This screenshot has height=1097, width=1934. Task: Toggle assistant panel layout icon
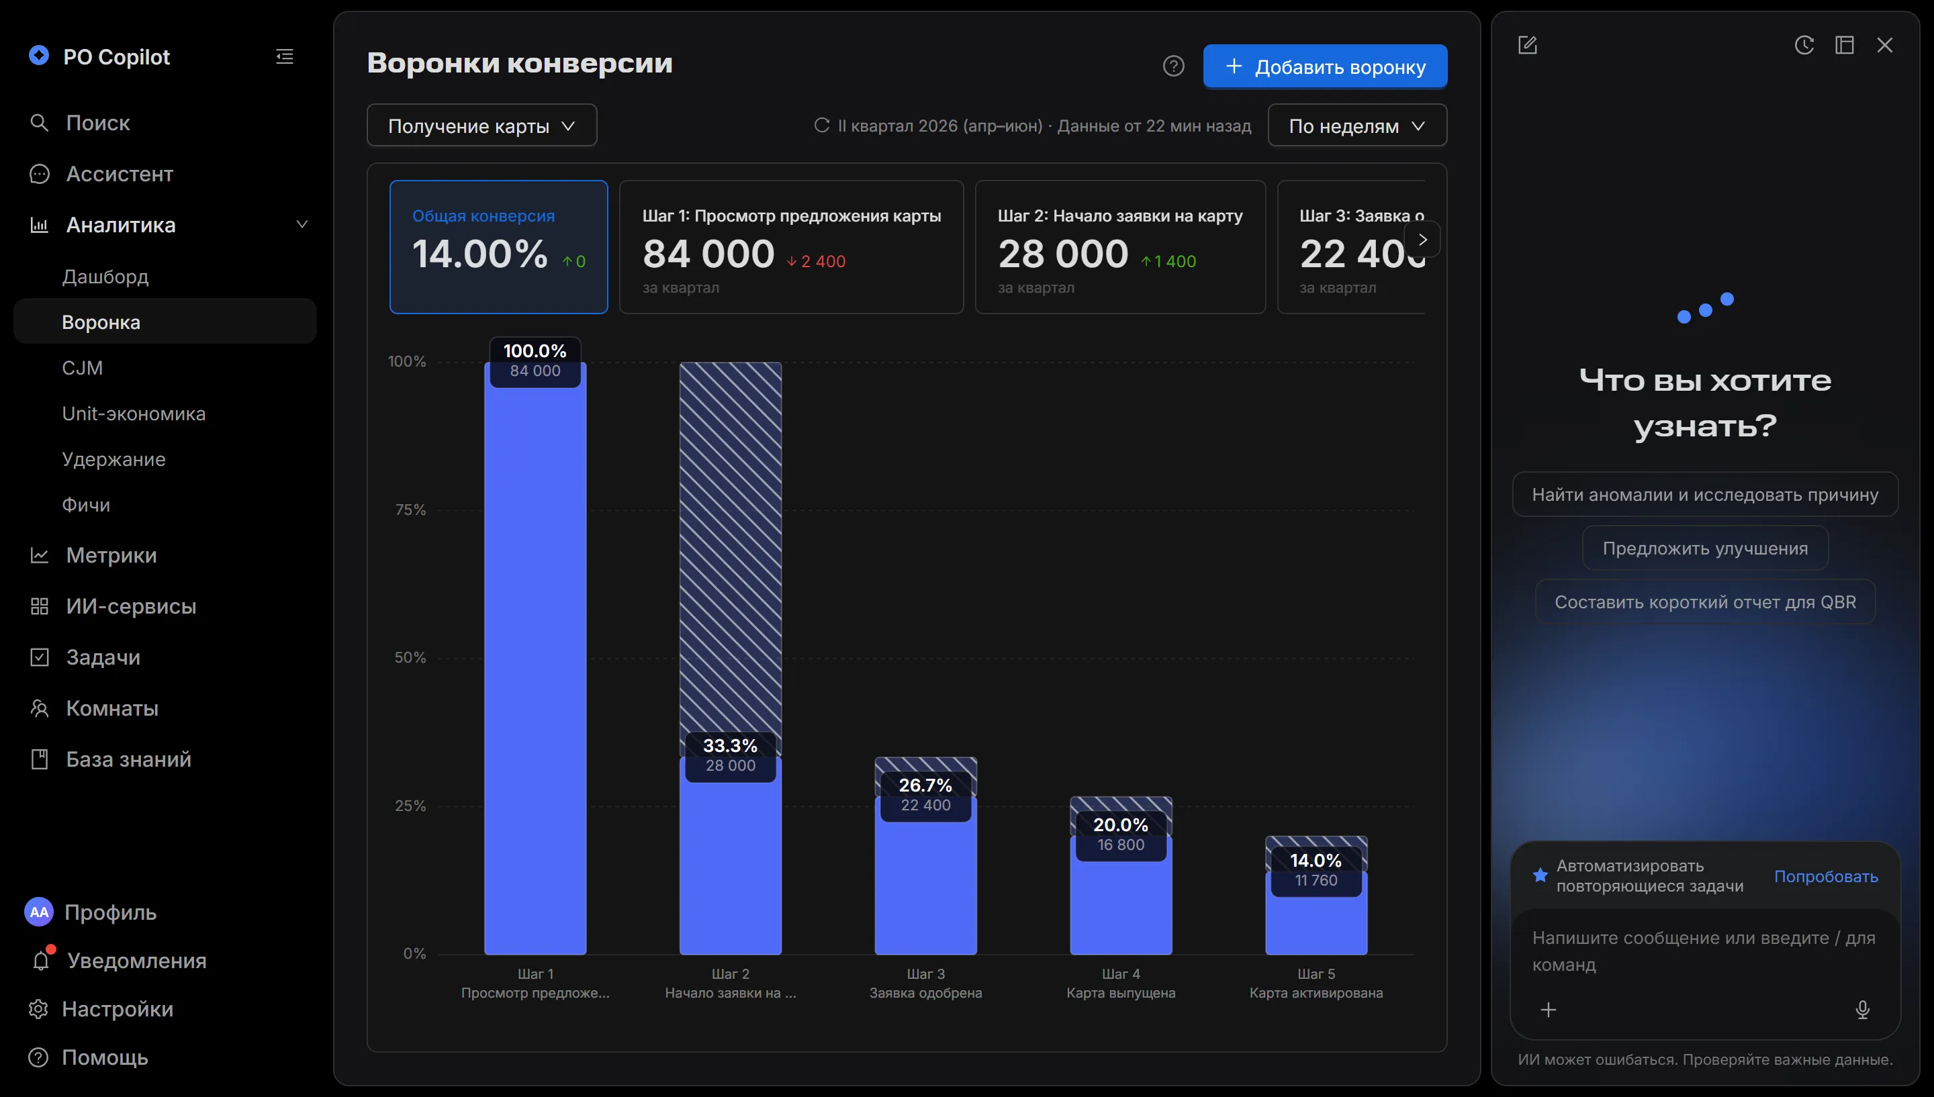click(1844, 45)
